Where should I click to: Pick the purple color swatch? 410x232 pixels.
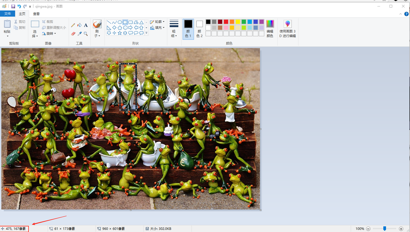pos(262,22)
